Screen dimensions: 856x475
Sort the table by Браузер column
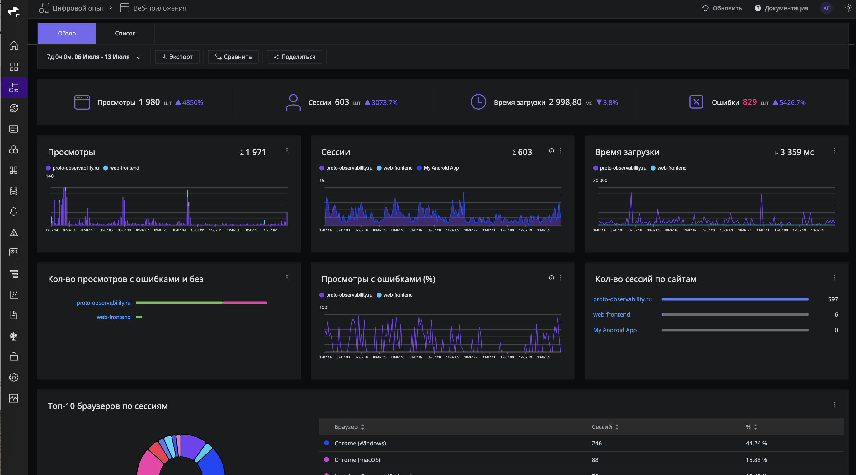pos(349,427)
